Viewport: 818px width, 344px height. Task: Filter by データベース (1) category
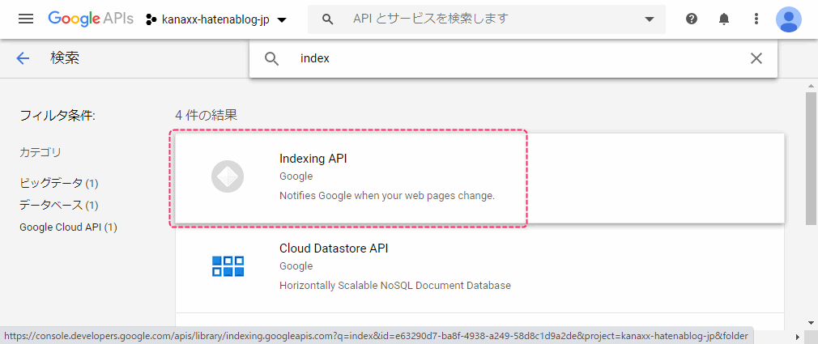click(x=59, y=206)
